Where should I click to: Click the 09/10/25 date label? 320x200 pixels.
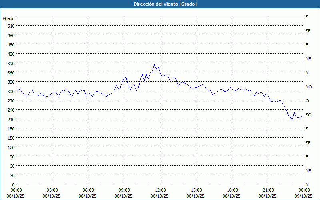(303, 196)
